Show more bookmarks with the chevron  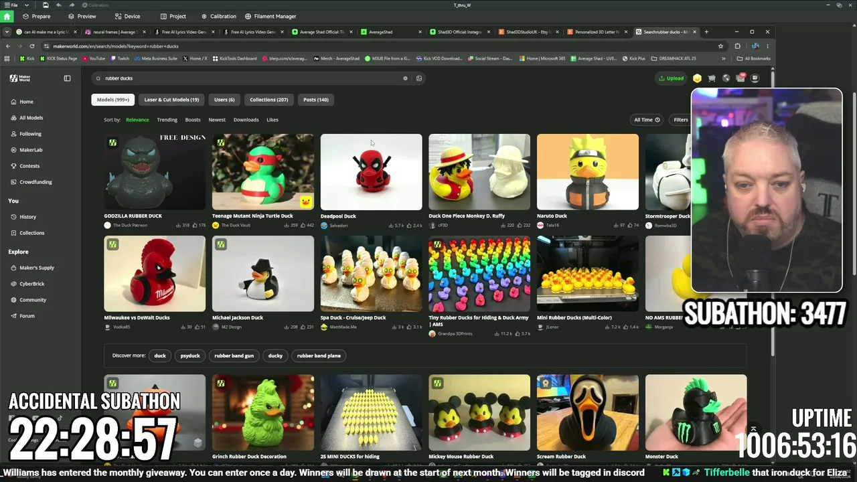(x=723, y=58)
